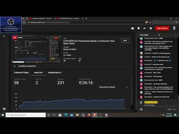Click the EDIT button for stream details

pyautogui.click(x=125, y=41)
